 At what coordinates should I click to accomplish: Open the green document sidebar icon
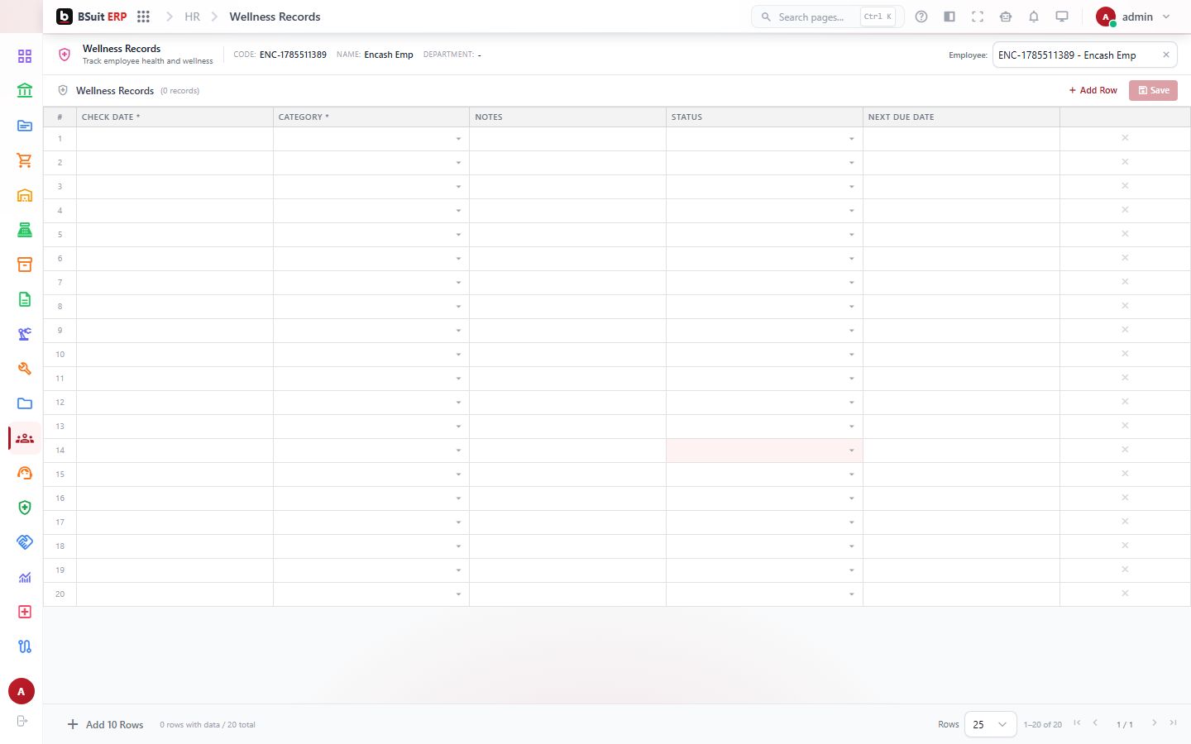[25, 299]
